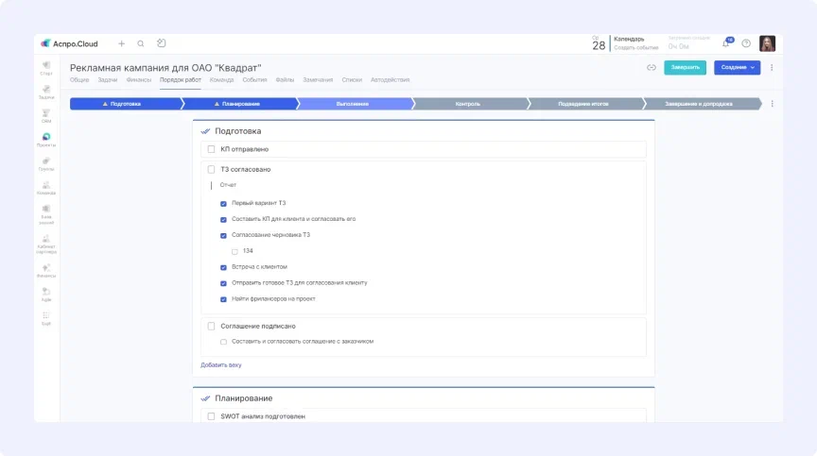Go to Финансы in the left sidebar
The height and width of the screenshot is (456, 817).
tap(46, 271)
